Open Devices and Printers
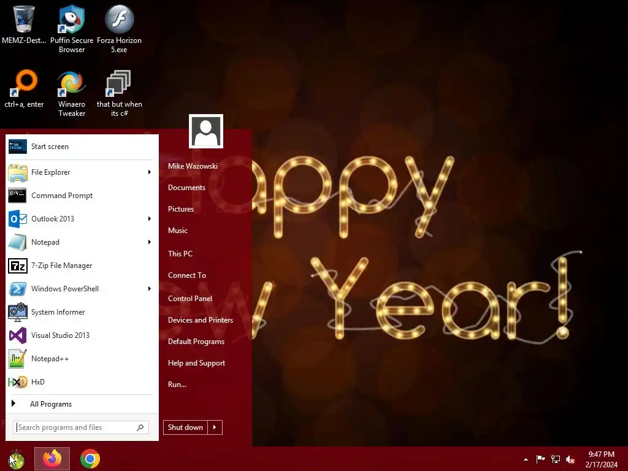The image size is (628, 471). (x=201, y=320)
